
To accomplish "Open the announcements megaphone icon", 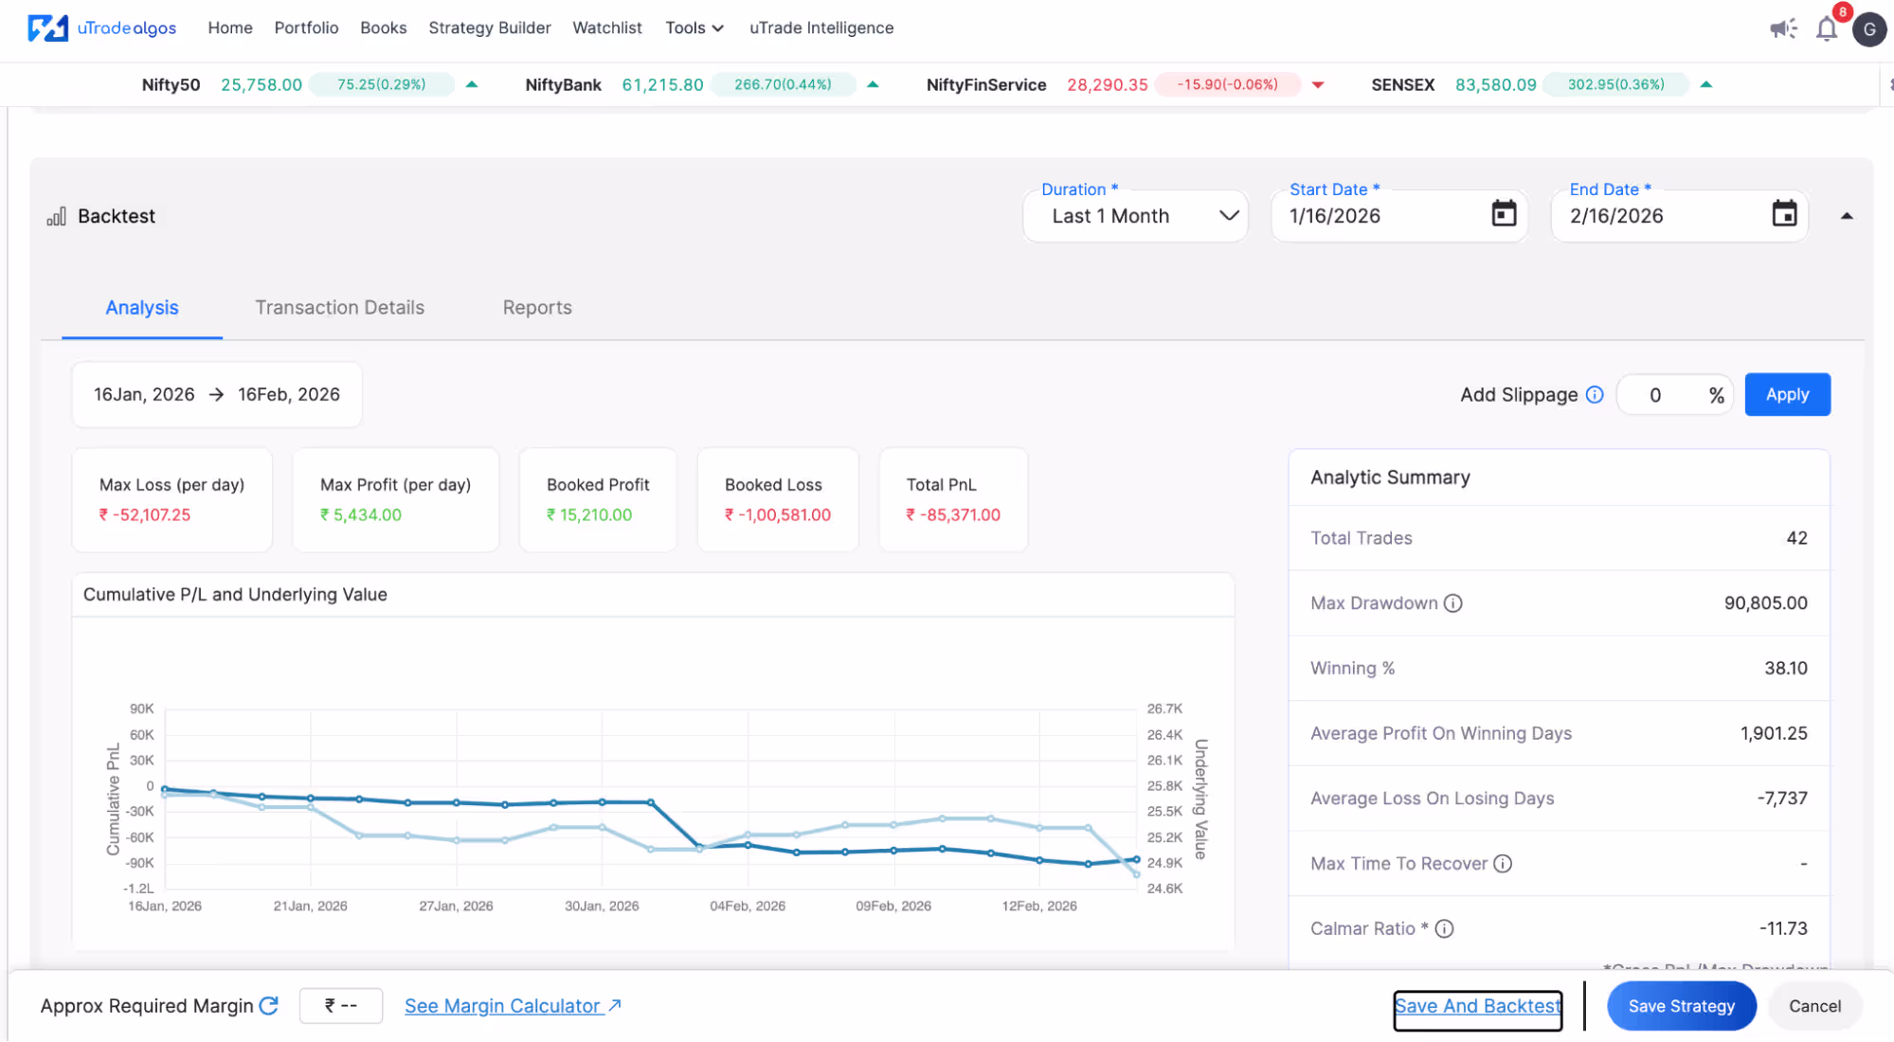I will click(1782, 28).
